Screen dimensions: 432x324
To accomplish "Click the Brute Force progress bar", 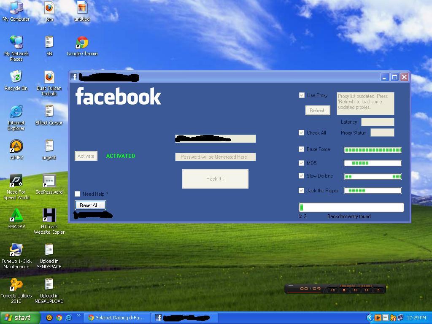I will pos(373,150).
